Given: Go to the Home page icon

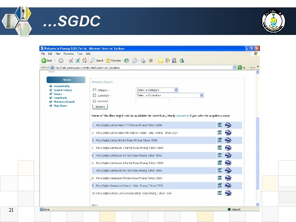Looking at the screenshot, I should [x=85, y=60].
